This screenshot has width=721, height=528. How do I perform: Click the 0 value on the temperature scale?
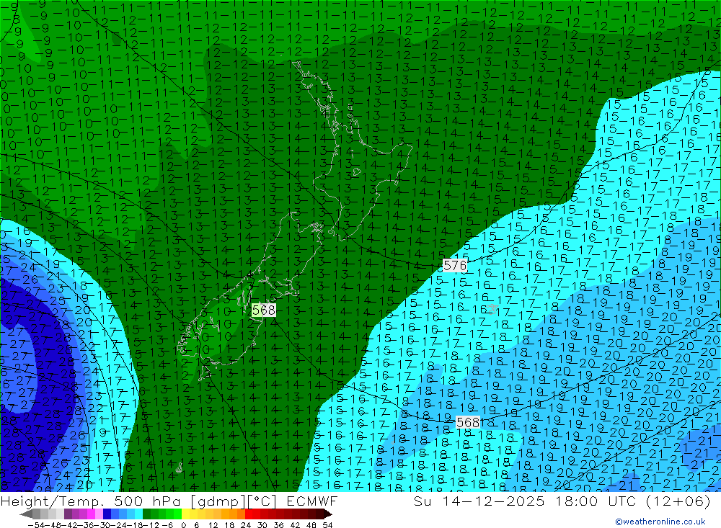(183, 525)
